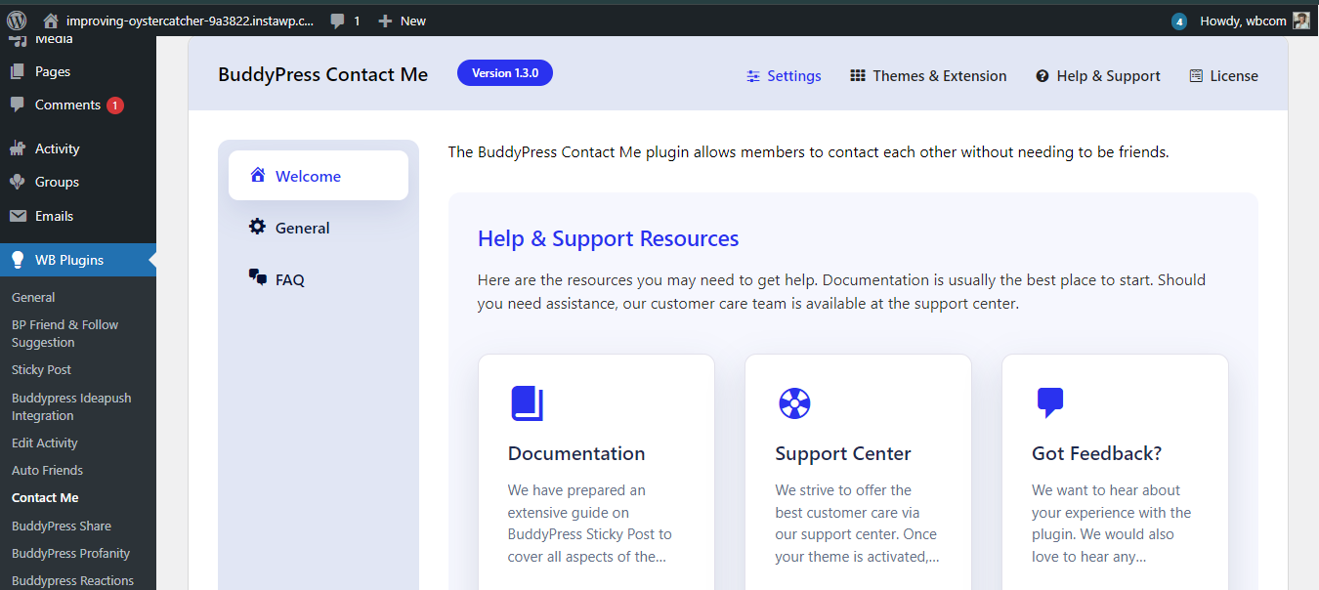Viewport: 1319px width, 590px height.
Task: Click the WordPress logo icon
Action: [x=17, y=21]
